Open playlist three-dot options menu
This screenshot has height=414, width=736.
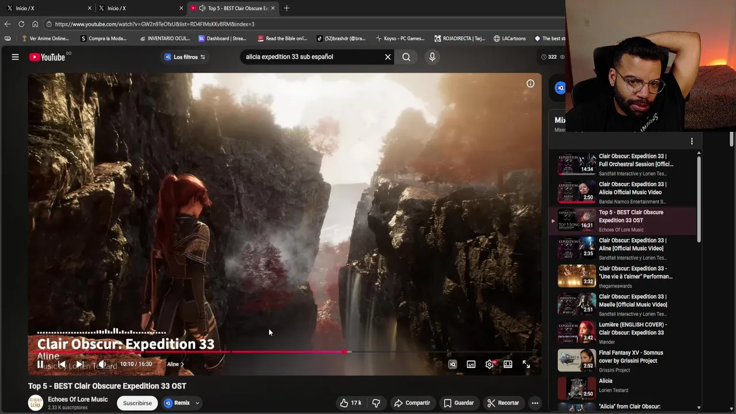692,141
